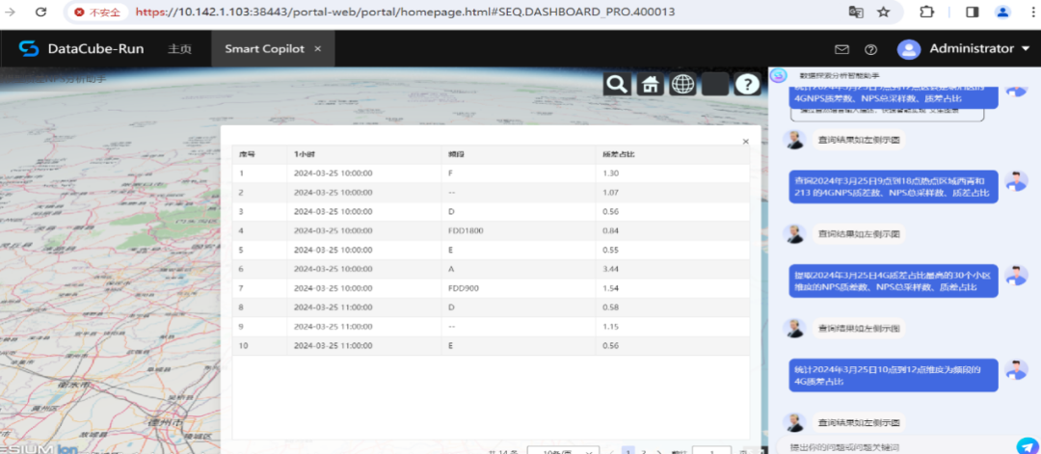Click assistant avatar beside the last reply
The width and height of the screenshot is (1041, 454).
(793, 422)
